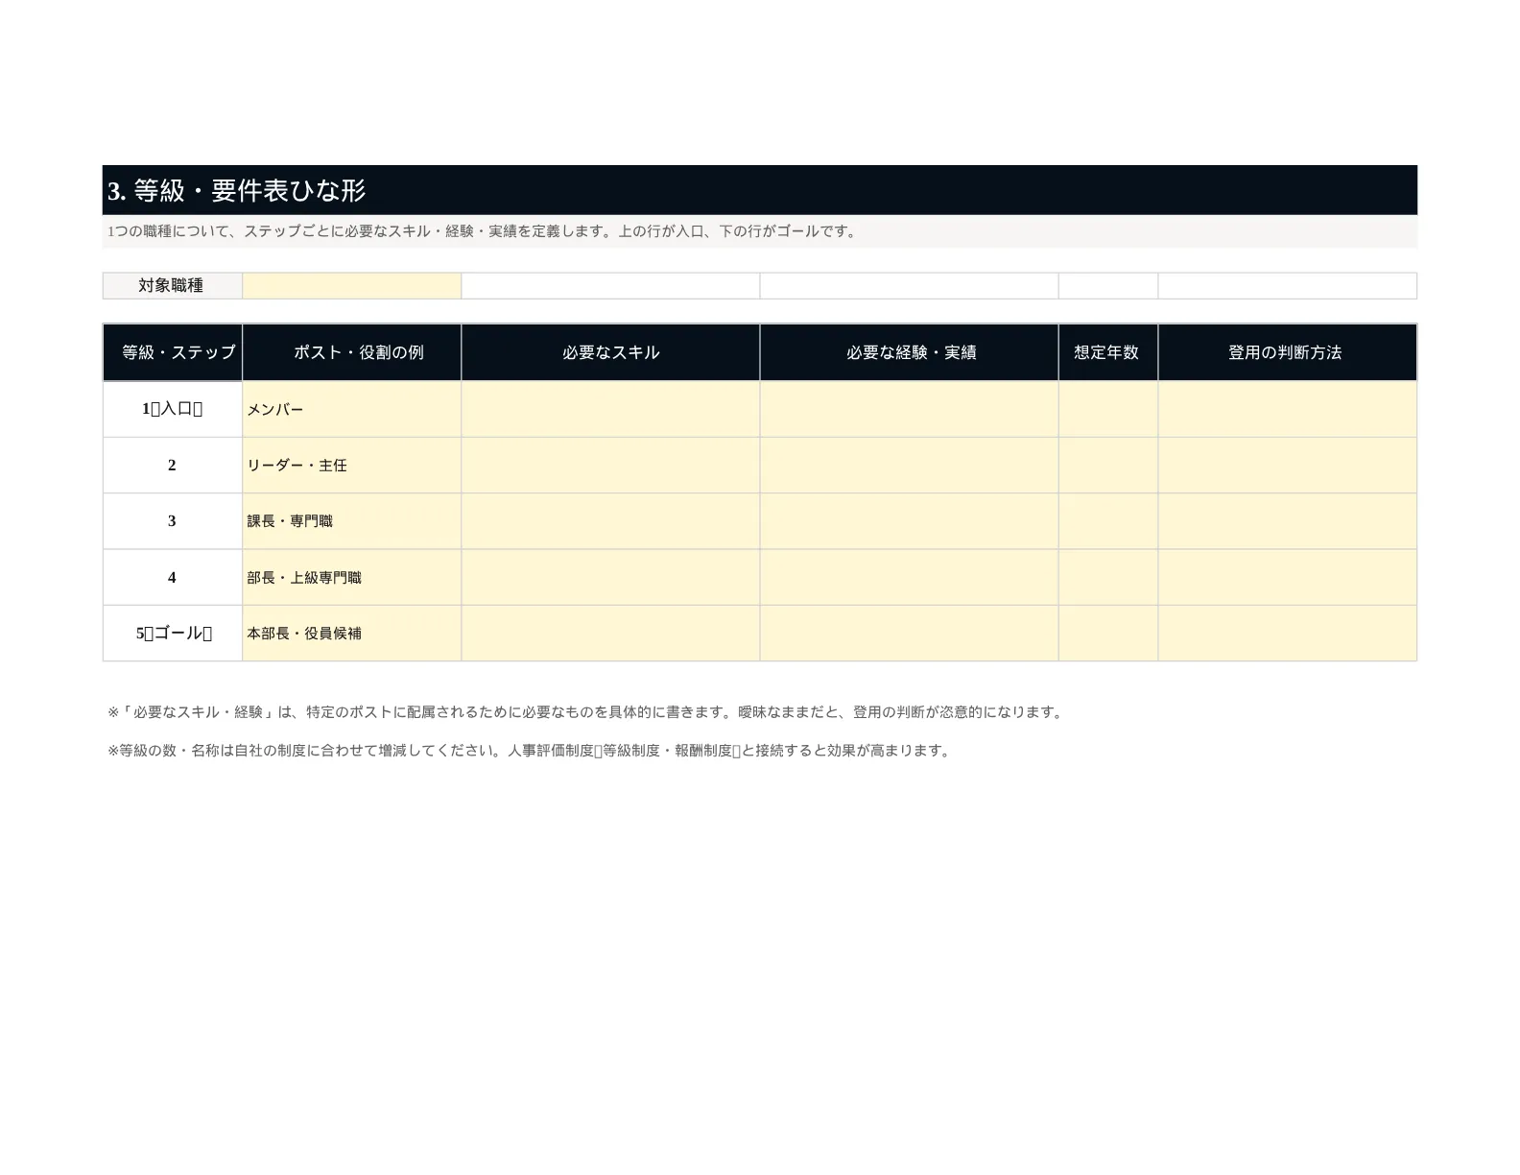The height and width of the screenshot is (1175, 1520).
Task: Click the メンバー role cell
Action: point(351,409)
